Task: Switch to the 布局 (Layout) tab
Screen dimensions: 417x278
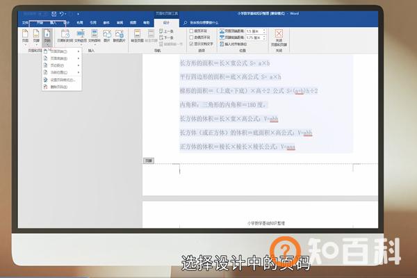Action: coord(80,23)
